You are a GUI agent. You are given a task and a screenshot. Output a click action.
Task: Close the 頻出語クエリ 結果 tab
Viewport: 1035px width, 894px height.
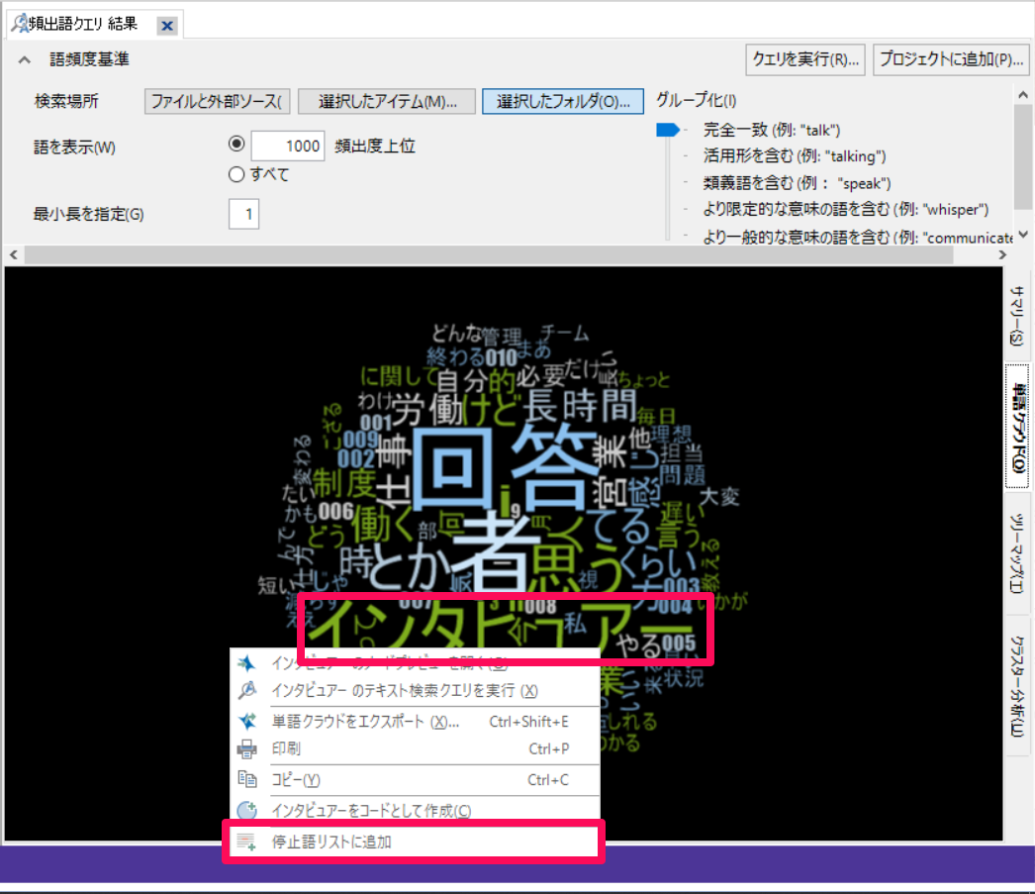coord(167,26)
